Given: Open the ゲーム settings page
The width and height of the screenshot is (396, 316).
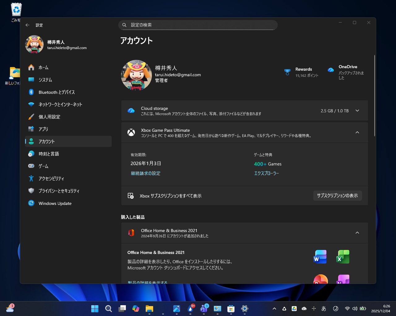Looking at the screenshot, I should [x=68, y=166].
